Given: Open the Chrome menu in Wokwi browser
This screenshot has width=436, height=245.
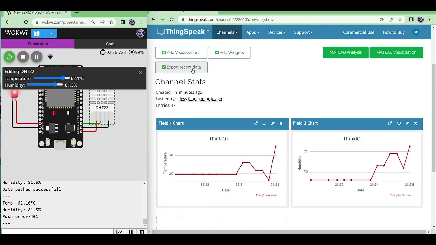Looking at the screenshot, I should coord(141,22).
